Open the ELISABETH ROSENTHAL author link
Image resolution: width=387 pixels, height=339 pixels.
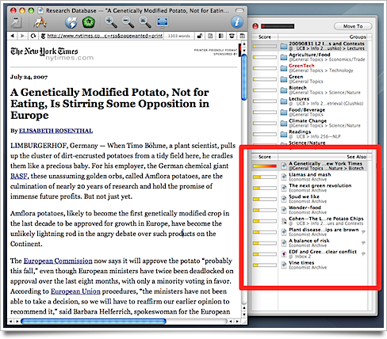[x=56, y=131]
